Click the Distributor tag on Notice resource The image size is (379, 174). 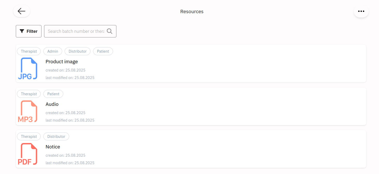[56, 137]
